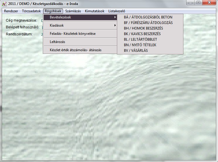This screenshot has height=162, width=218.
Task: Click the e-Iroda app icon in title bar
Action: click(4, 4)
